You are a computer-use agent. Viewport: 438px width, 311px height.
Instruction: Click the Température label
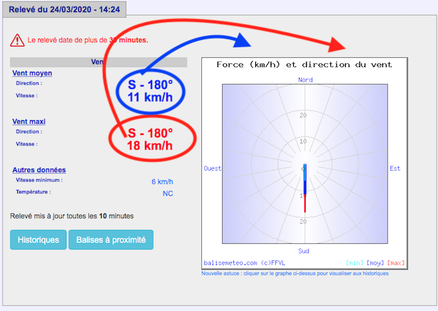[33, 192]
